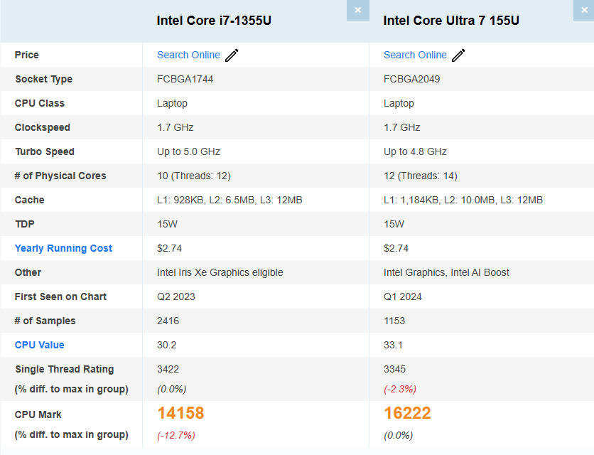Click the Socket Type row label
This screenshot has height=455, width=594.
[43, 79]
